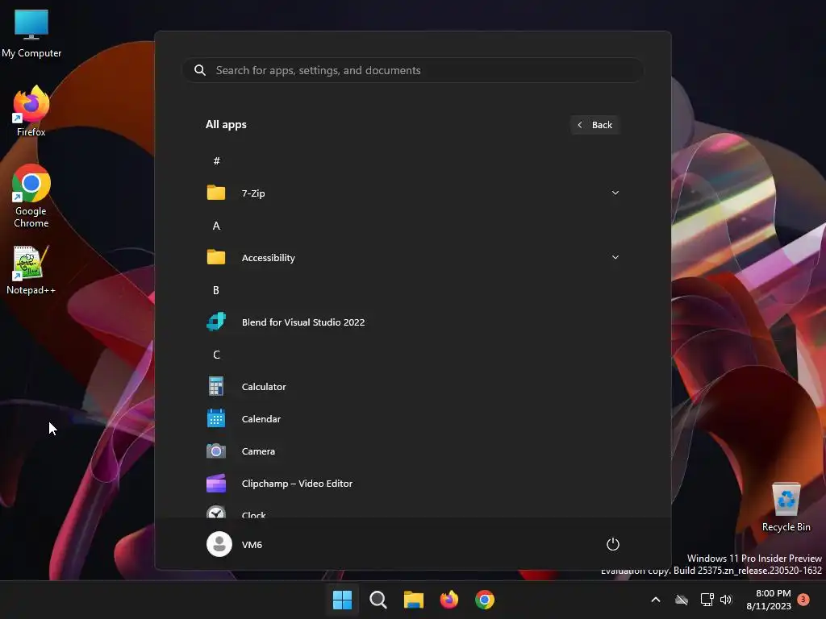Click the search magnifier in the Start menu
This screenshot has width=826, height=619.
click(200, 70)
